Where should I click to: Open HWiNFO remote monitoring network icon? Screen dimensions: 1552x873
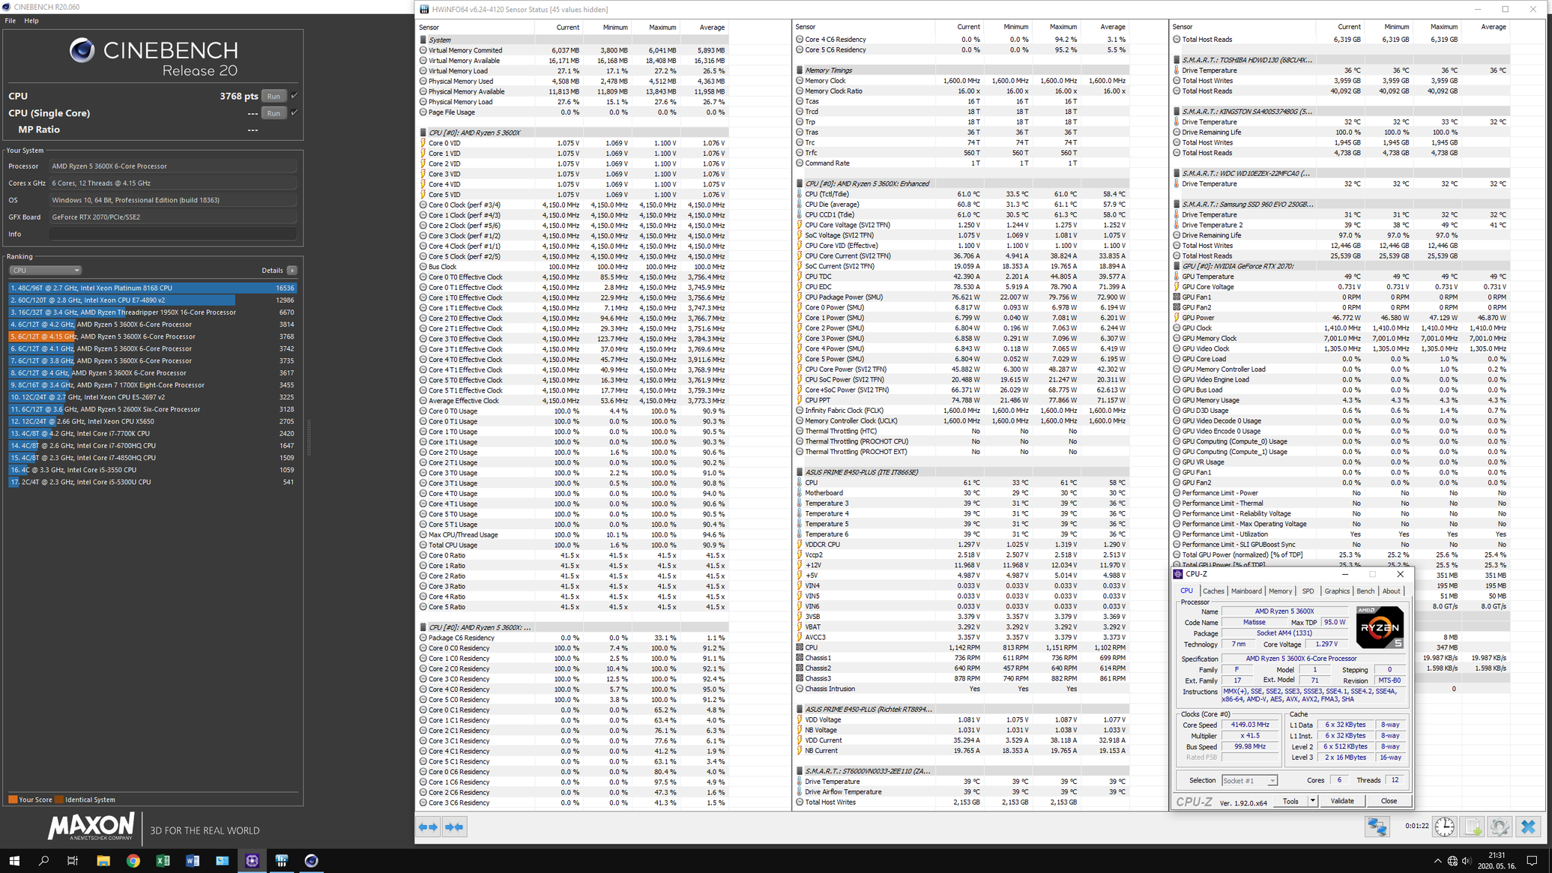click(x=1377, y=827)
